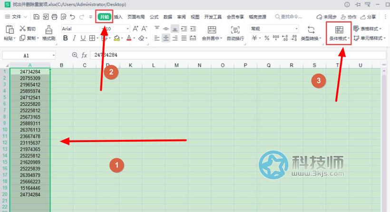The image size is (390, 212).
Task: Click the Redo arrow icon
Action: (82, 17)
